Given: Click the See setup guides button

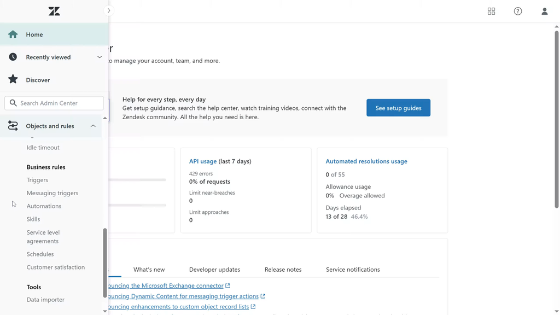Looking at the screenshot, I should (x=398, y=108).
